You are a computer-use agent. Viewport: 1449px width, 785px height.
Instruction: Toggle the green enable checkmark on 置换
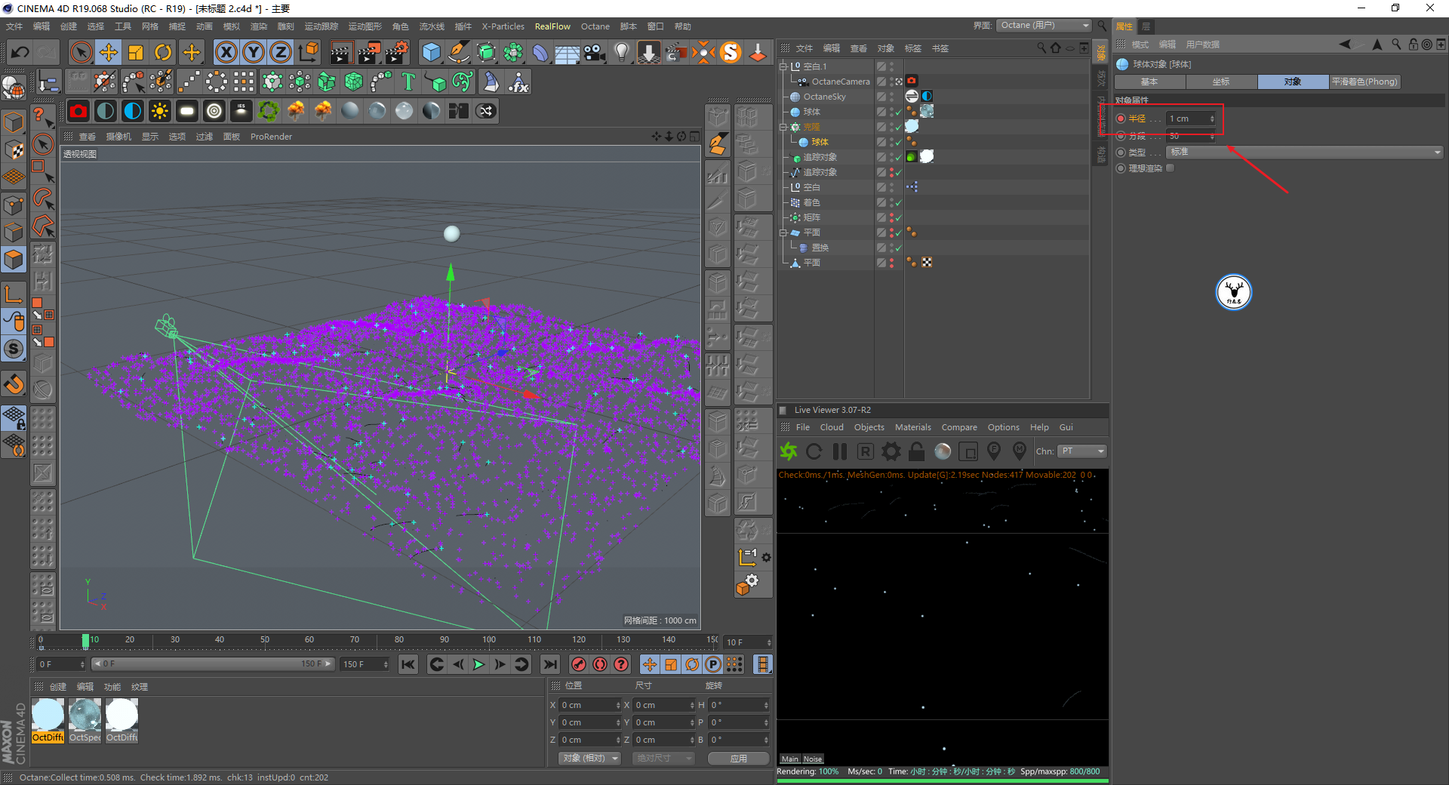(x=898, y=248)
